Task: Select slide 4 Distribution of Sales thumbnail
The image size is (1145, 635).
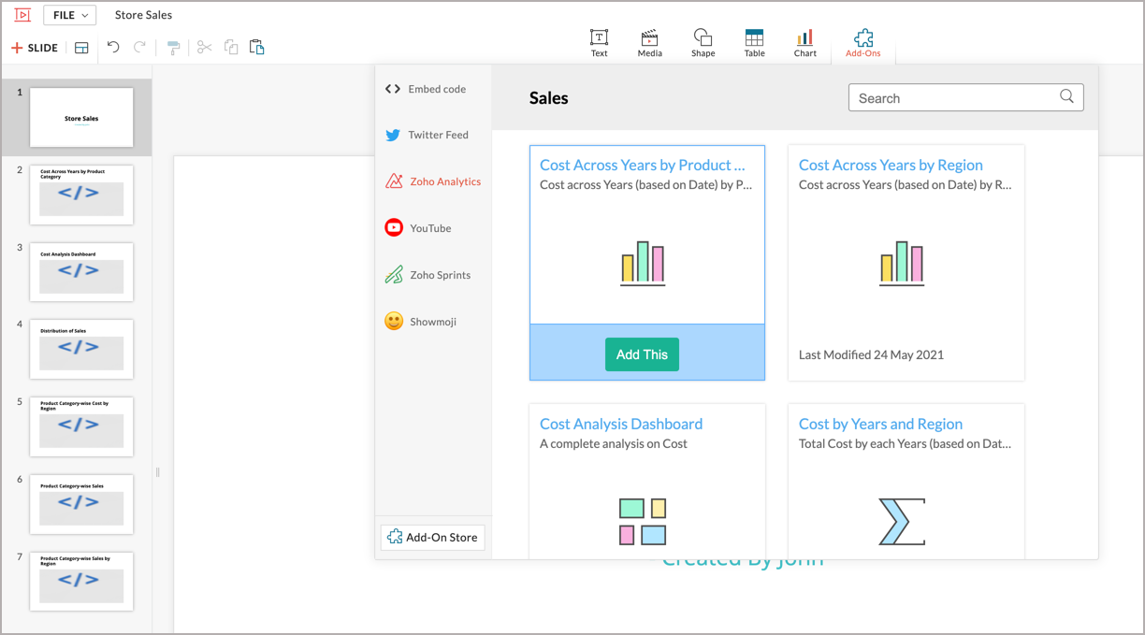Action: (81, 350)
